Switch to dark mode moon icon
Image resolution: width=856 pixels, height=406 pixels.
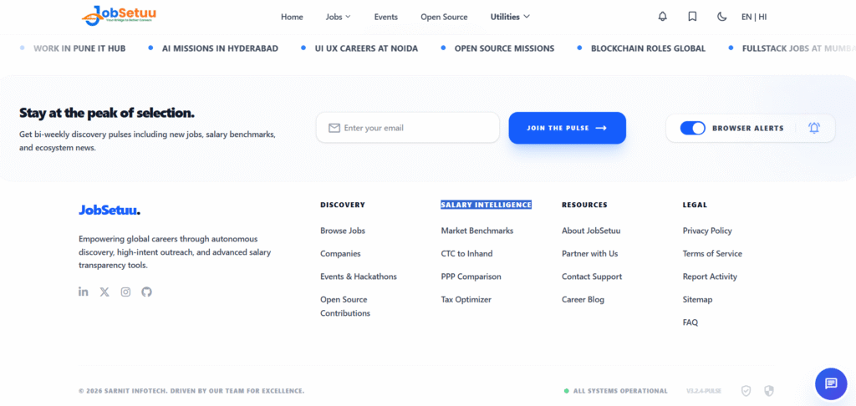click(721, 17)
